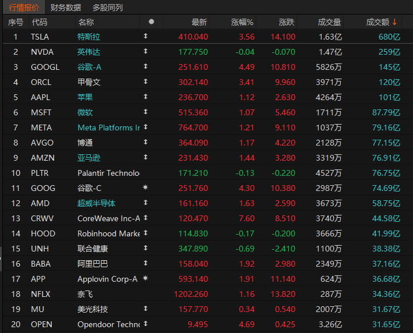Open the 微软 stock name link

(x=85, y=112)
